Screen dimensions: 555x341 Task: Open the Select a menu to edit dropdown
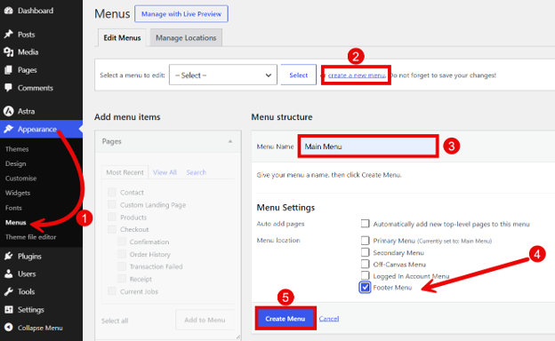[x=223, y=75]
